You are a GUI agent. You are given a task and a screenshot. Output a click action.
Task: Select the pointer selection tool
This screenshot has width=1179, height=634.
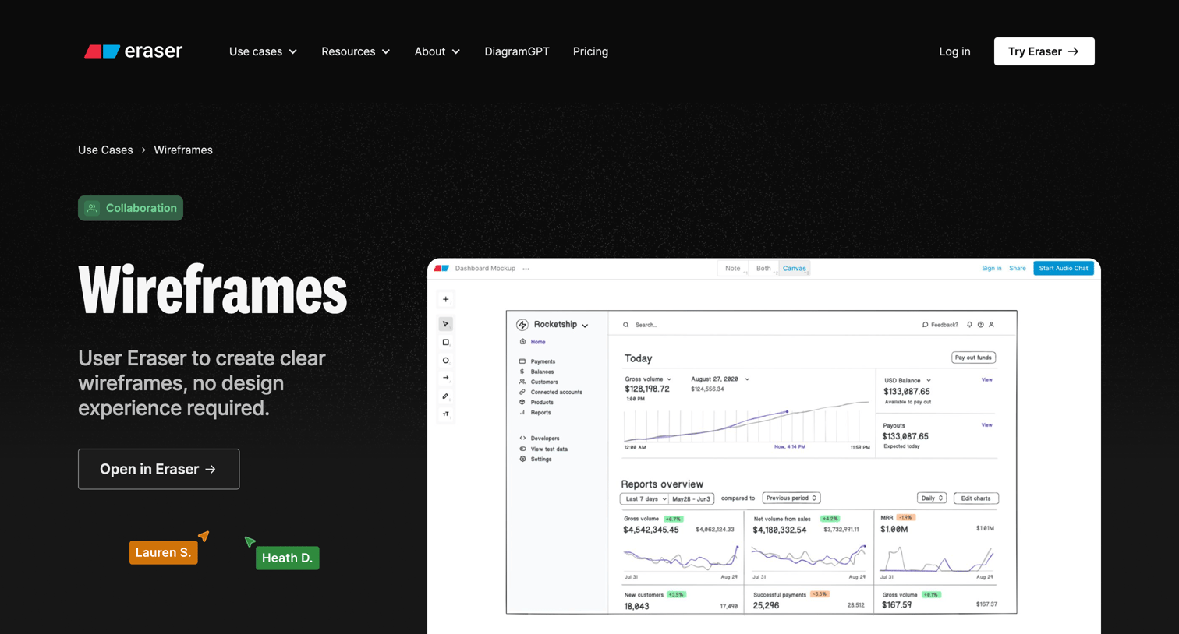(x=446, y=324)
